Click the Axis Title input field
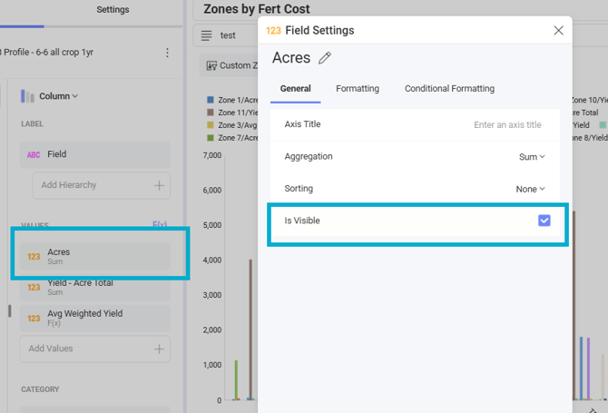The image size is (608, 413). 506,125
